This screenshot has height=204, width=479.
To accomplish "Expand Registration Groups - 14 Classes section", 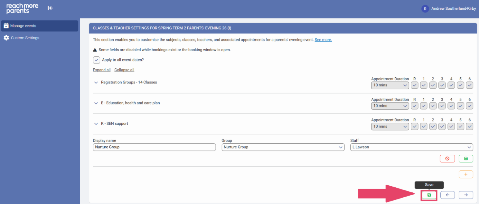I will [x=96, y=83].
